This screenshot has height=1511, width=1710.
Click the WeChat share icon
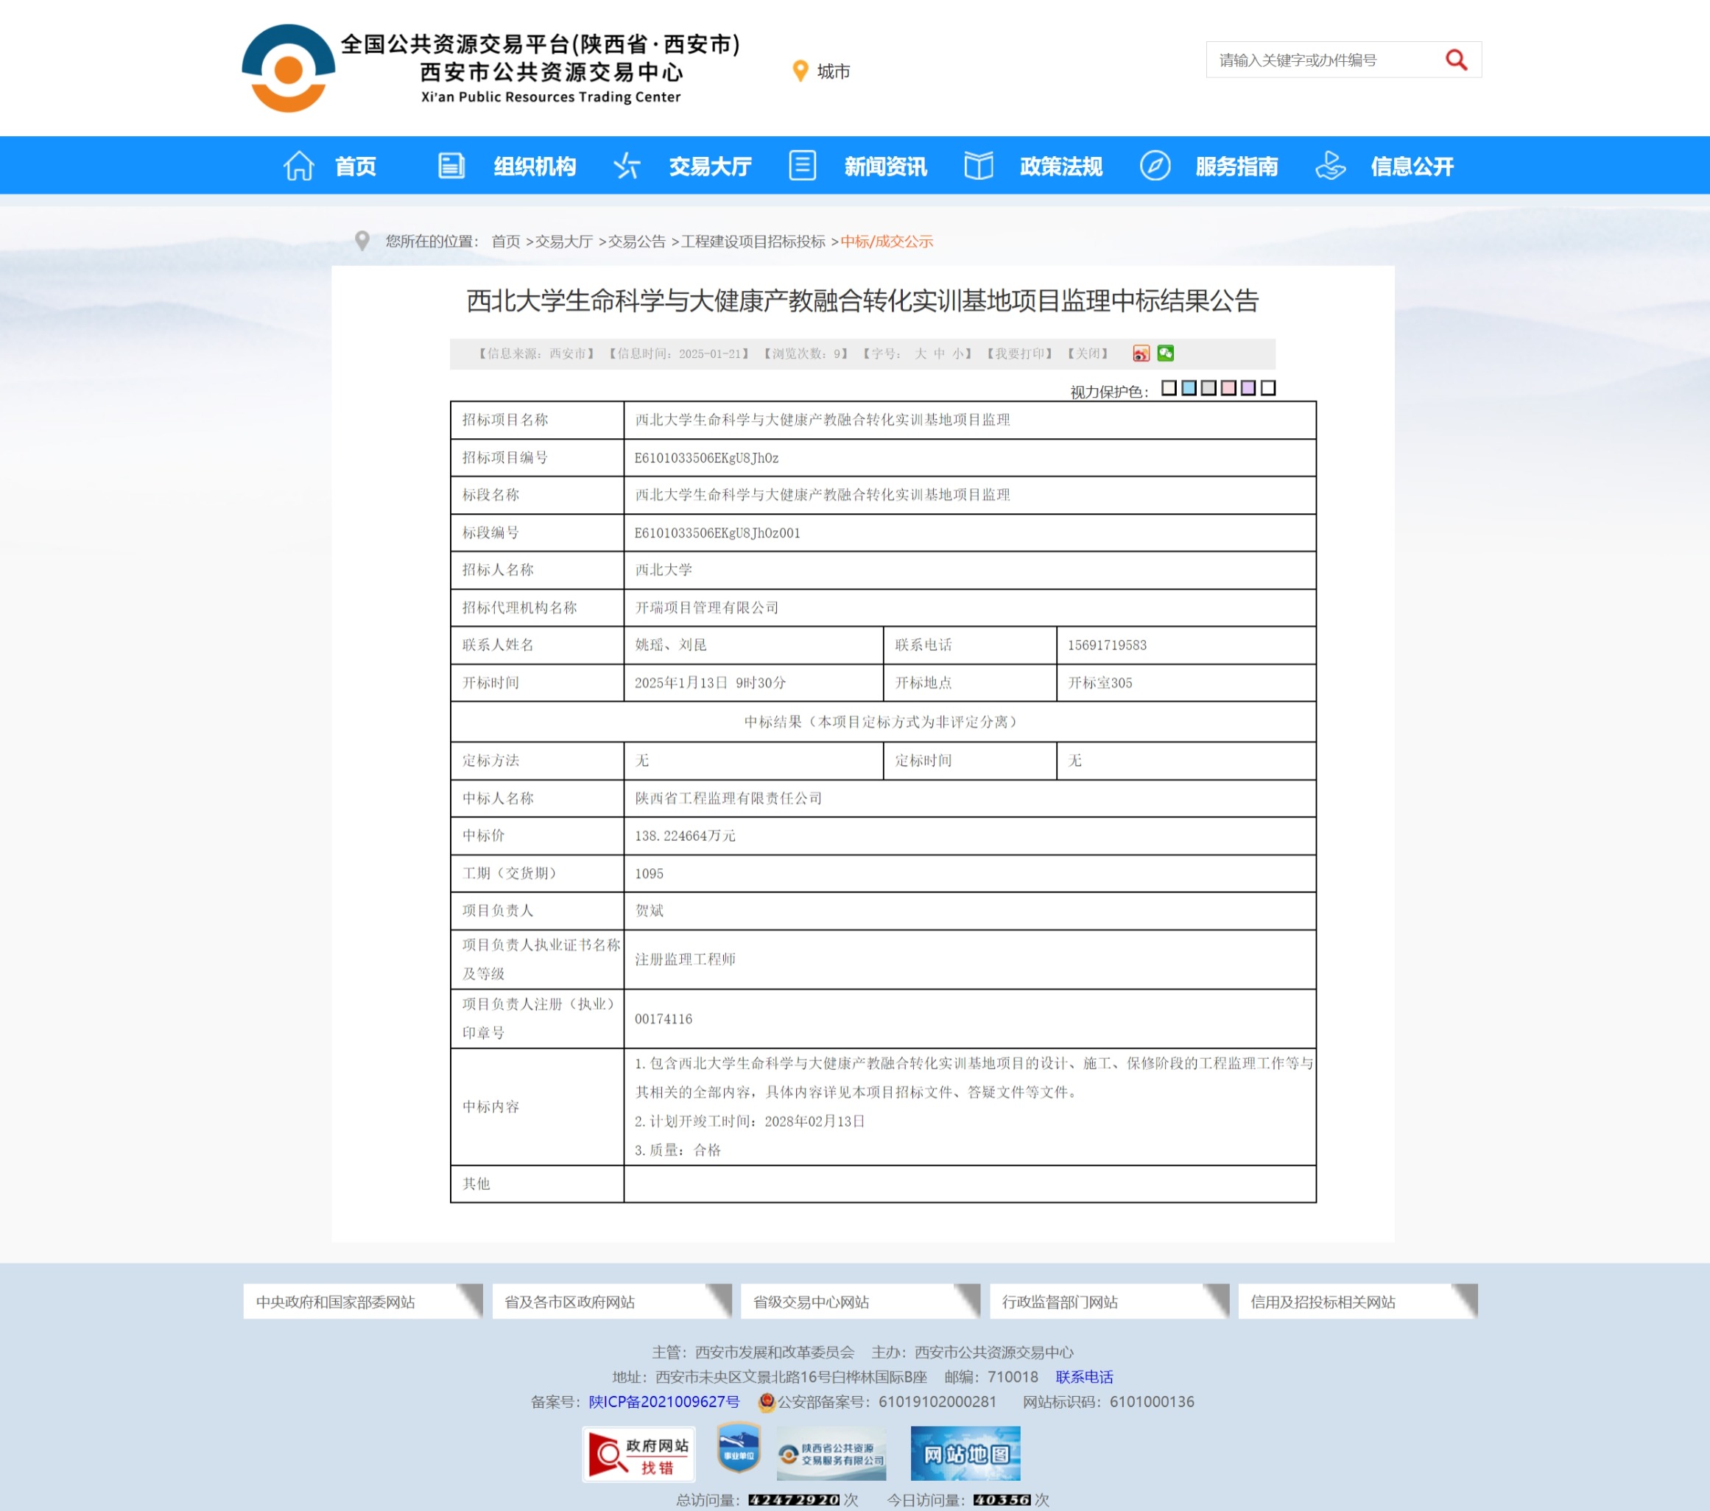(x=1165, y=353)
